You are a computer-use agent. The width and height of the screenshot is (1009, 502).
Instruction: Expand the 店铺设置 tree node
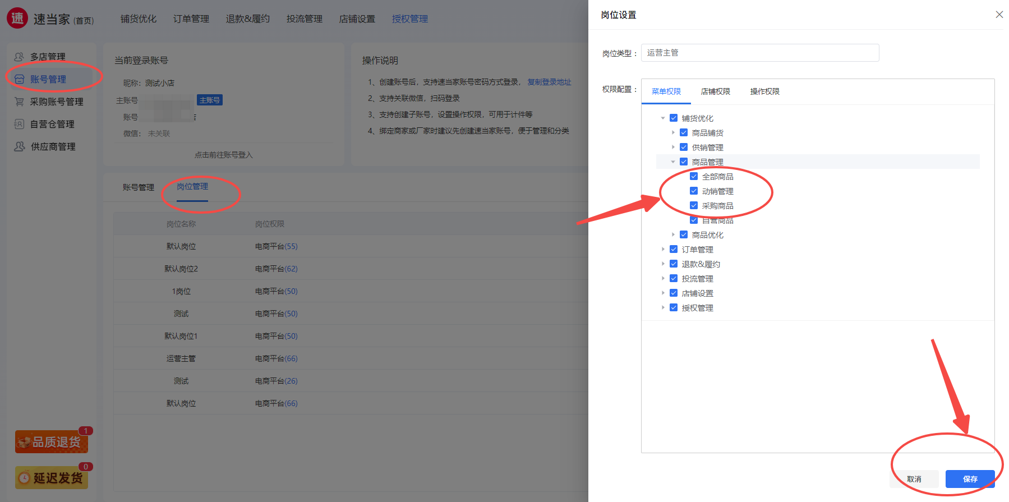pos(663,293)
